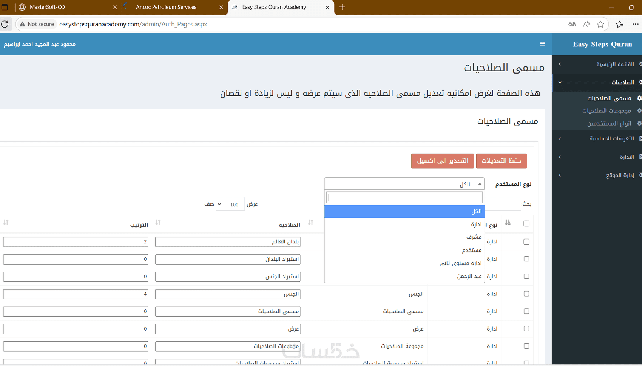Open the browser tab actions menu icon
This screenshot has height=366, width=642.
(5, 7)
